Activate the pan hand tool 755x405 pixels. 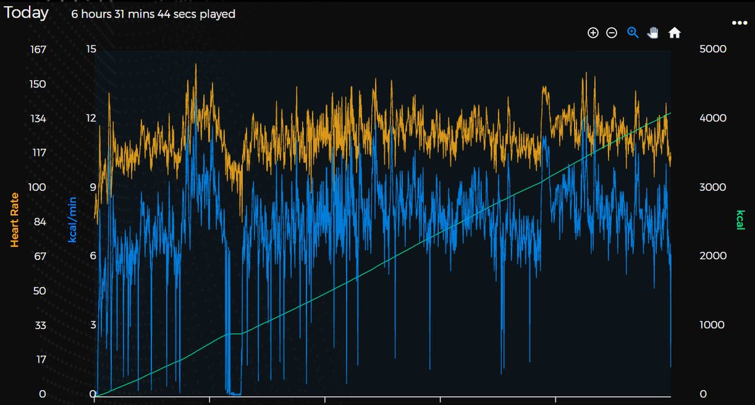[x=653, y=32]
